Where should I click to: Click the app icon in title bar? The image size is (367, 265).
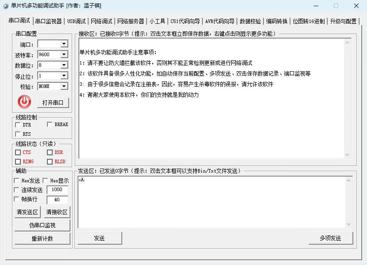tap(6, 6)
